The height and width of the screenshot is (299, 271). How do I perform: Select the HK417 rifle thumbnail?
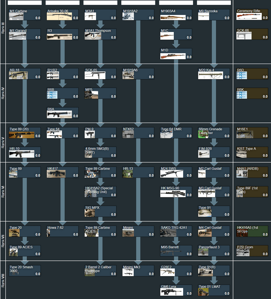[56, 174]
